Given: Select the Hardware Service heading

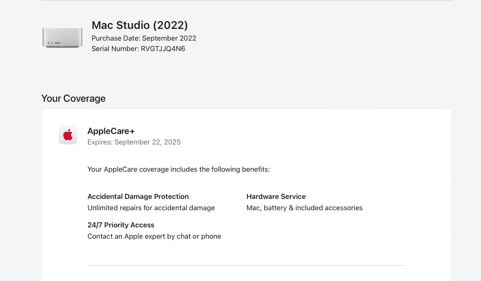Looking at the screenshot, I should (x=276, y=196).
